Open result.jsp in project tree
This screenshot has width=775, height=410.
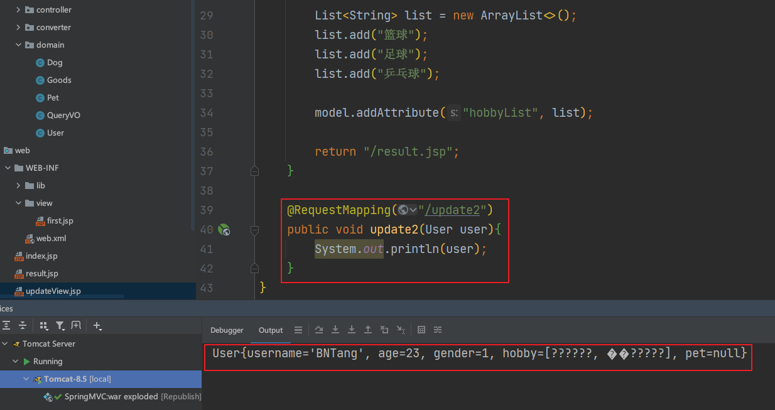[x=42, y=274]
